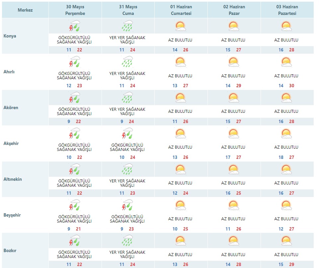Click Ahırlı's 14 30 temperatures for 03 Haziran
Viewport: 320px width, 268px height.
pos(286,86)
